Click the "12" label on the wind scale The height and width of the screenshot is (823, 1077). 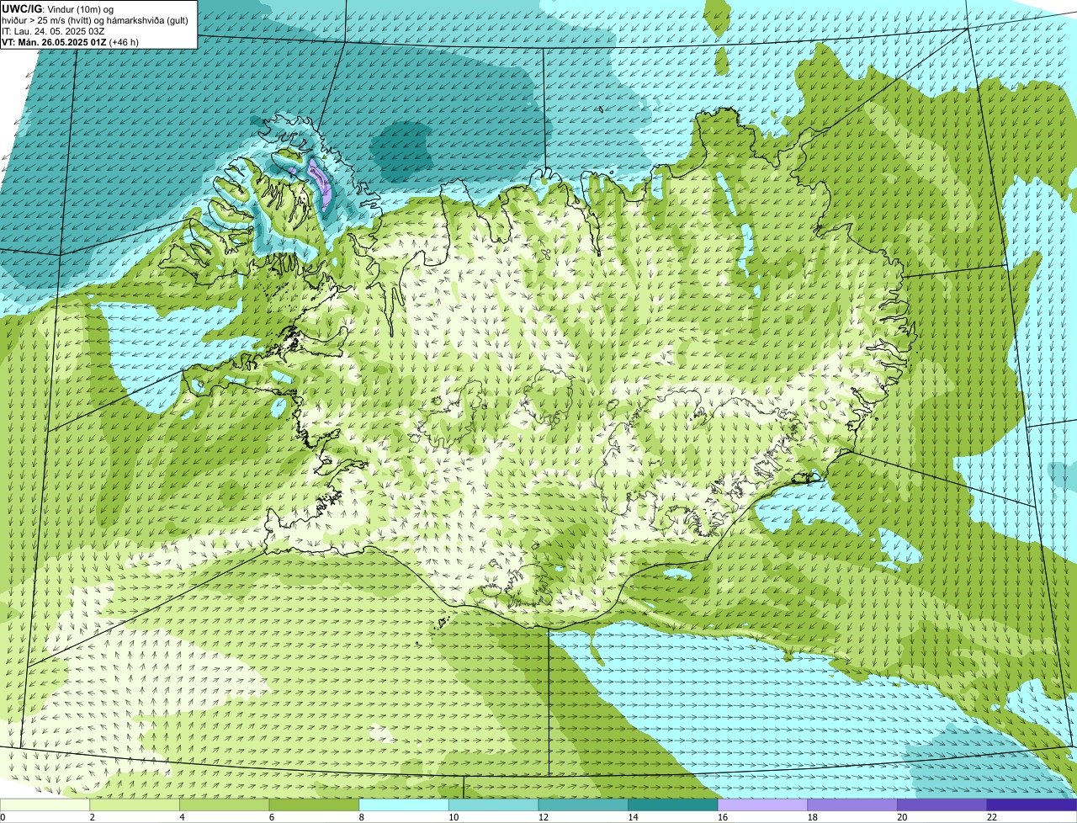(x=544, y=817)
